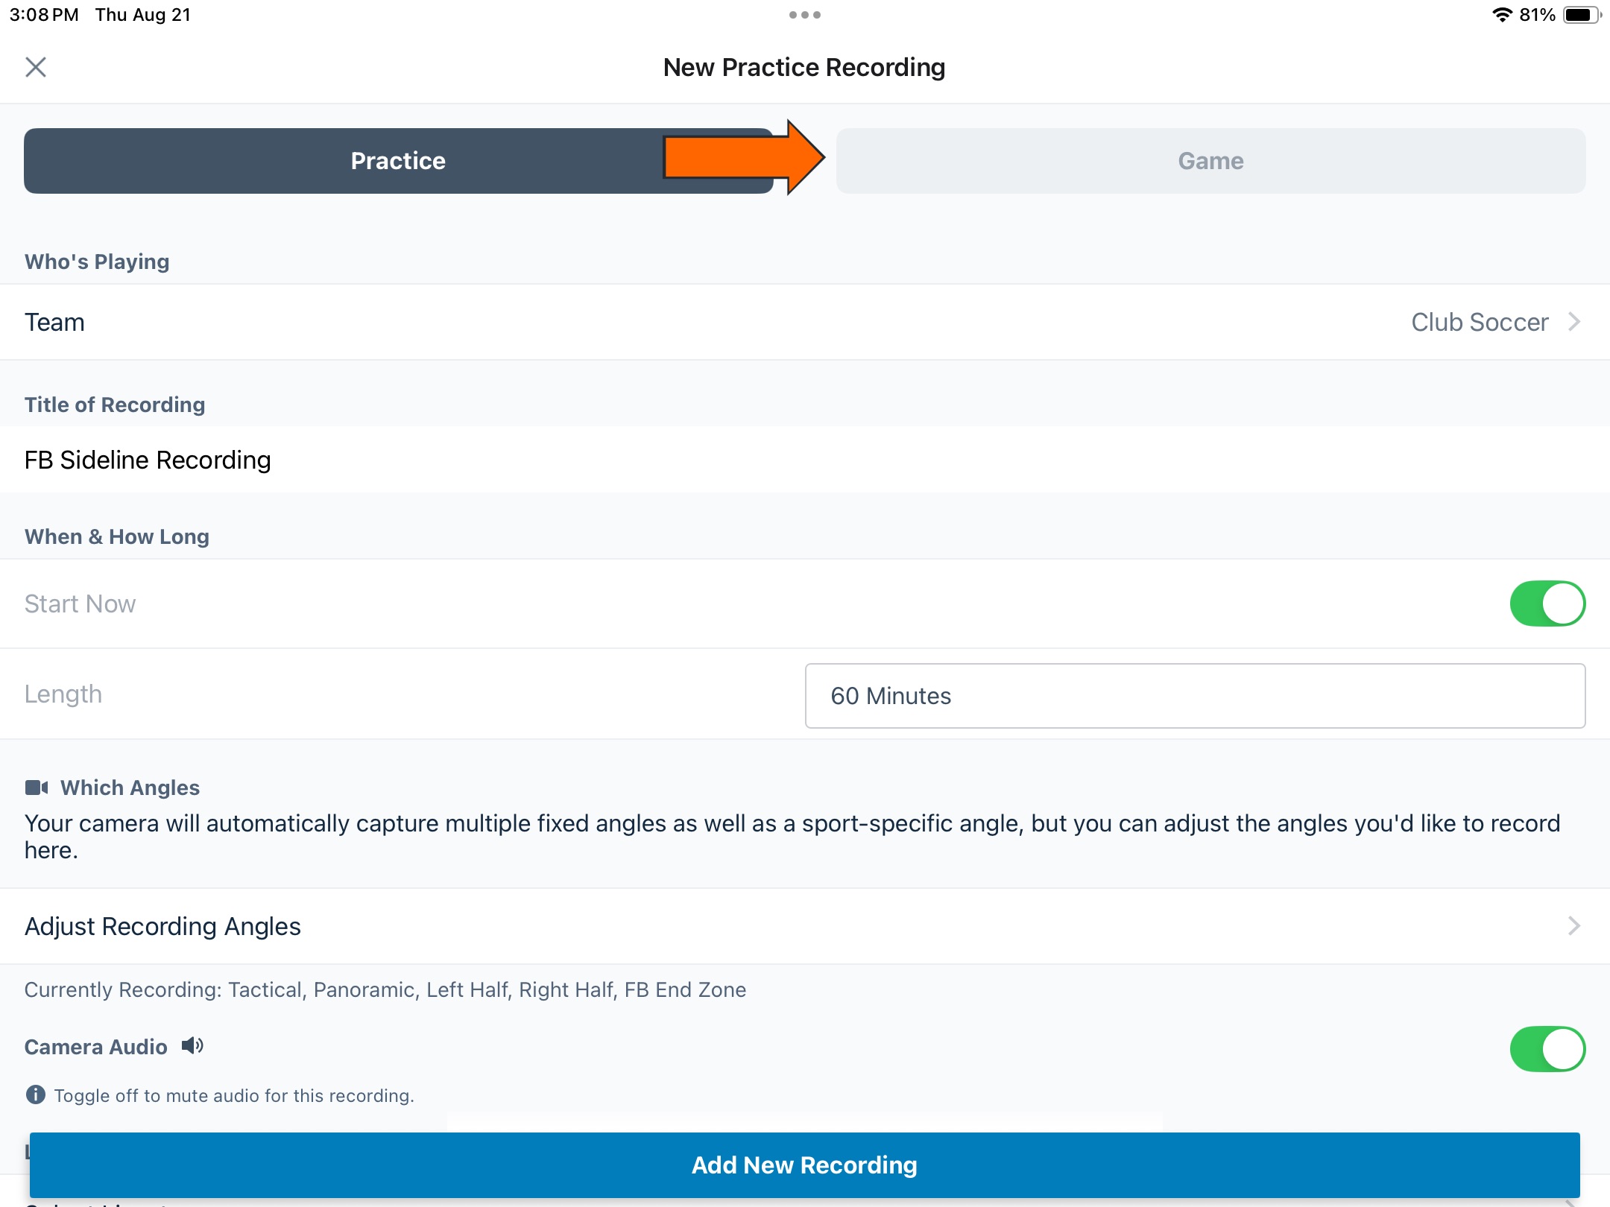
Task: Disable the Start Now toggle
Action: [x=1548, y=603]
